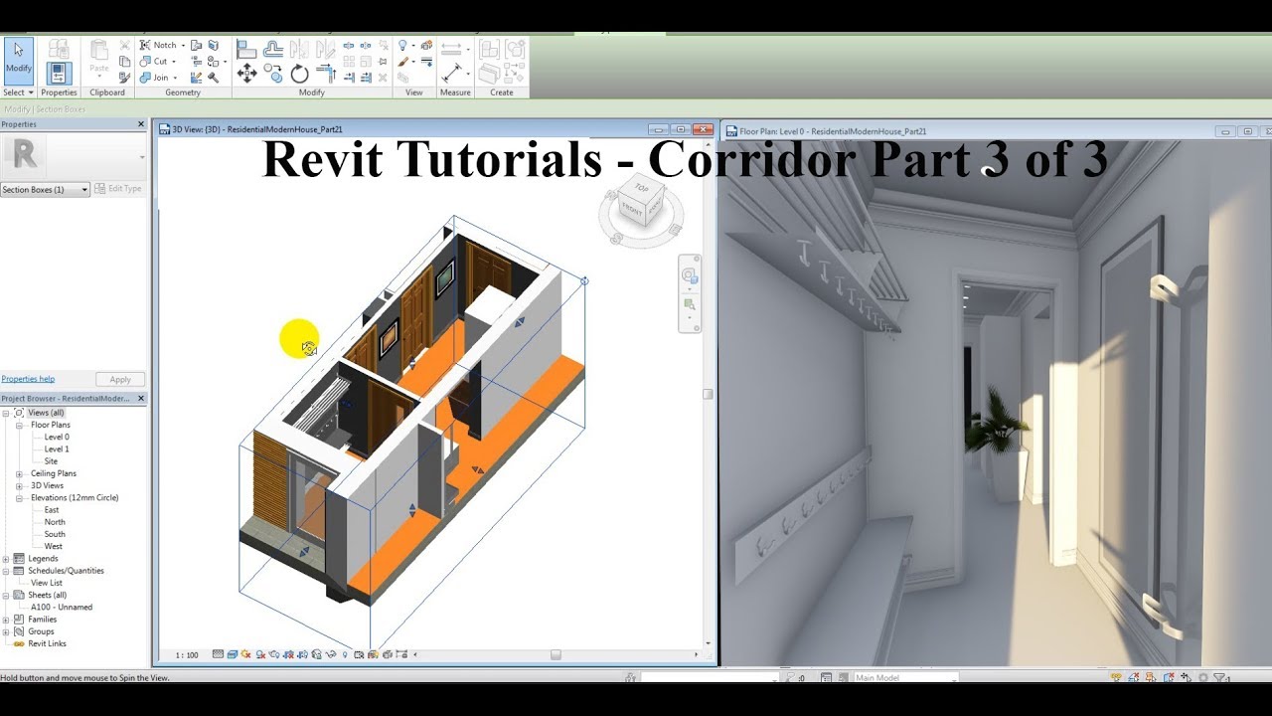This screenshot has width=1272, height=716.
Task: Click the Apply button in Properties
Action: (120, 379)
